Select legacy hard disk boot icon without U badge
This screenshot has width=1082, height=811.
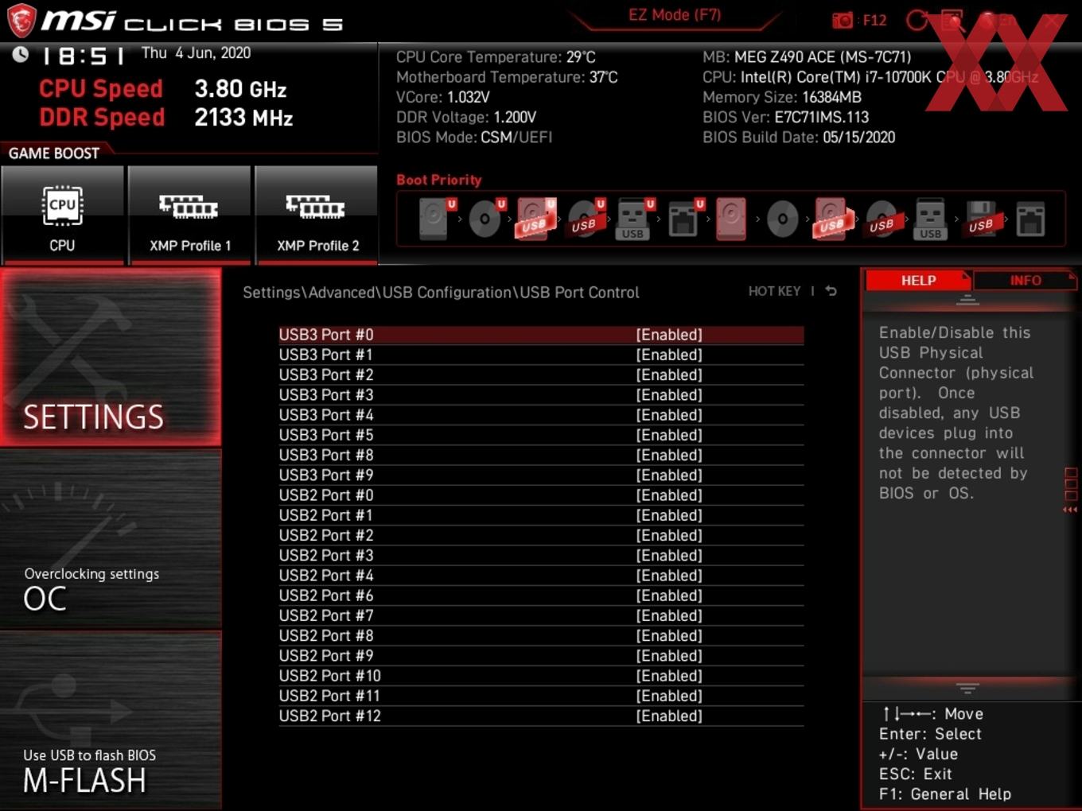click(731, 219)
